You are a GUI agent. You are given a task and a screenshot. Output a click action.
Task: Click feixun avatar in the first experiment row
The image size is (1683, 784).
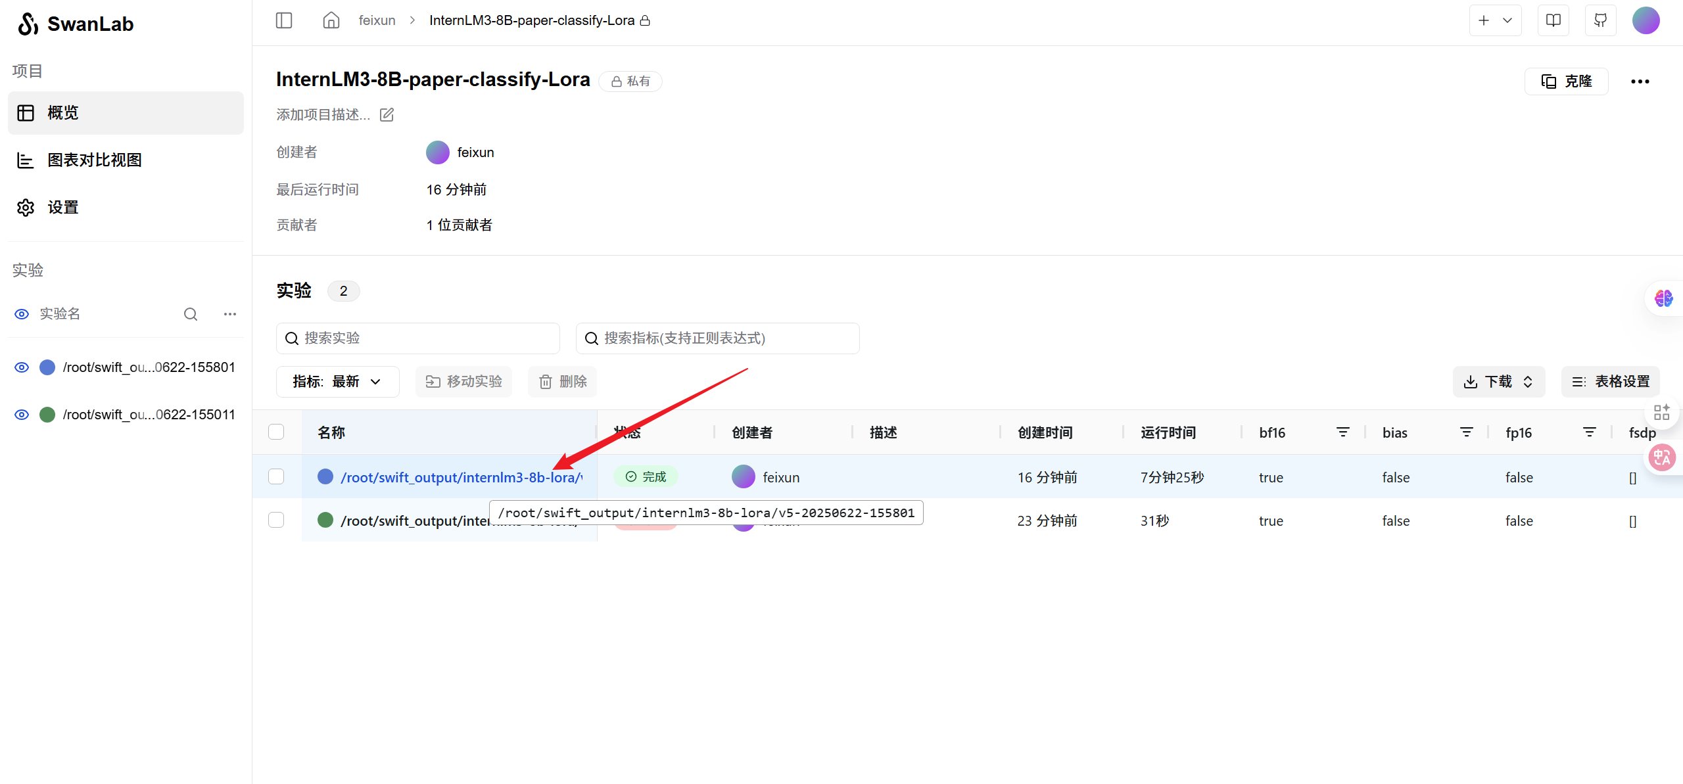pos(744,477)
